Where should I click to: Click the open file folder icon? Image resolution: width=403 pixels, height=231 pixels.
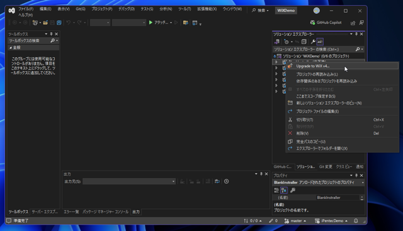[45, 23]
